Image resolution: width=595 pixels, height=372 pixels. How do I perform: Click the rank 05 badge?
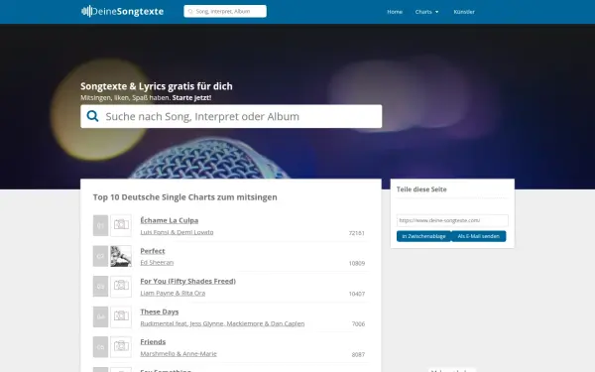point(100,347)
